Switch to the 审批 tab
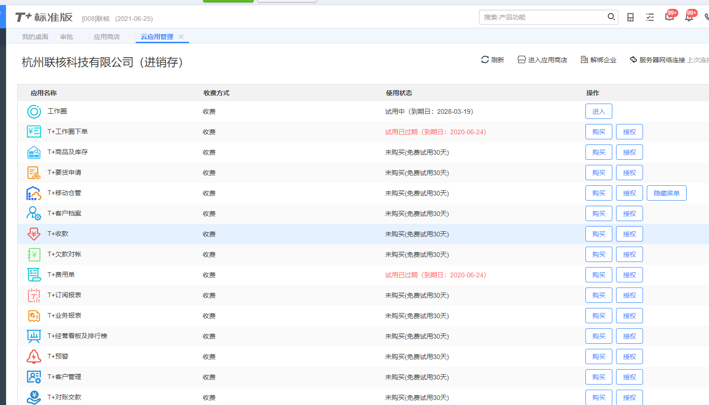This screenshot has height=405, width=709. (x=66, y=37)
